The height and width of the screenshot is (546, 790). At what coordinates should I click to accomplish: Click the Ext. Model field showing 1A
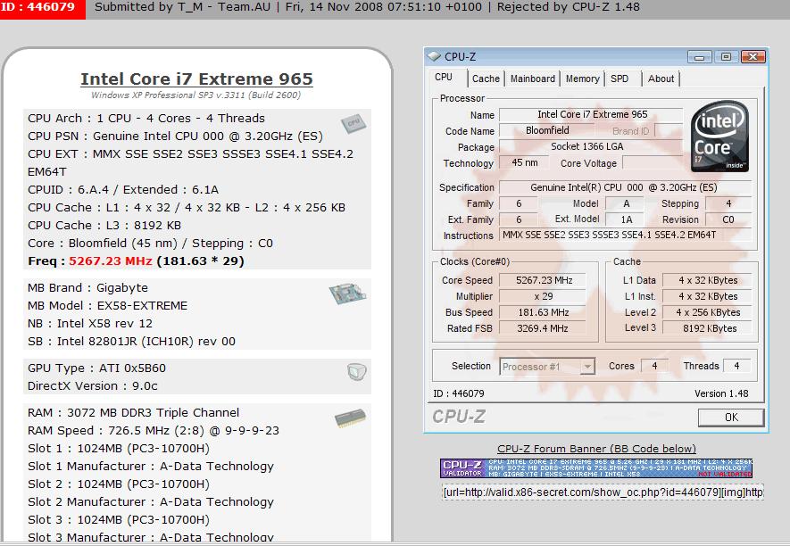click(x=627, y=219)
